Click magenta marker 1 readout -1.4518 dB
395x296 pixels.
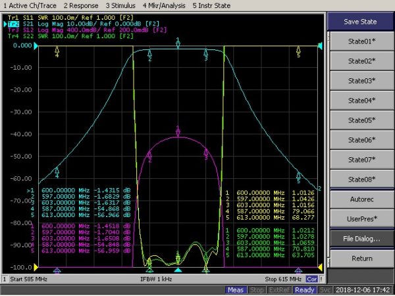click(x=112, y=226)
